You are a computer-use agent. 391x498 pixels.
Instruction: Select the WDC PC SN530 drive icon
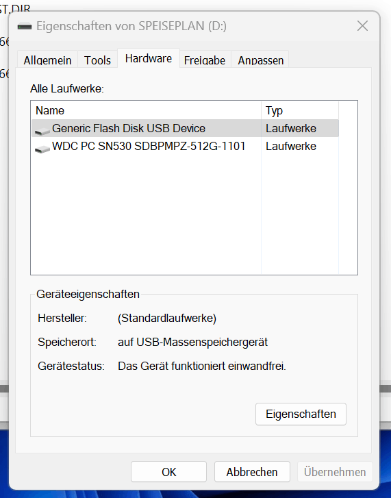pyautogui.click(x=42, y=149)
